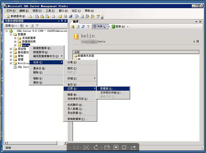Click the filter funnel icon in Summary toolbar
The height and width of the screenshot is (153, 206).
coord(88,26)
